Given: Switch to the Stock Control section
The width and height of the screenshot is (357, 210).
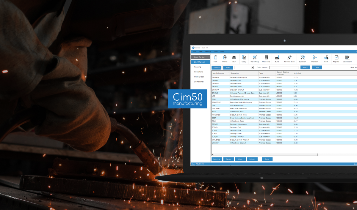Looking at the screenshot, I should click(199, 57).
